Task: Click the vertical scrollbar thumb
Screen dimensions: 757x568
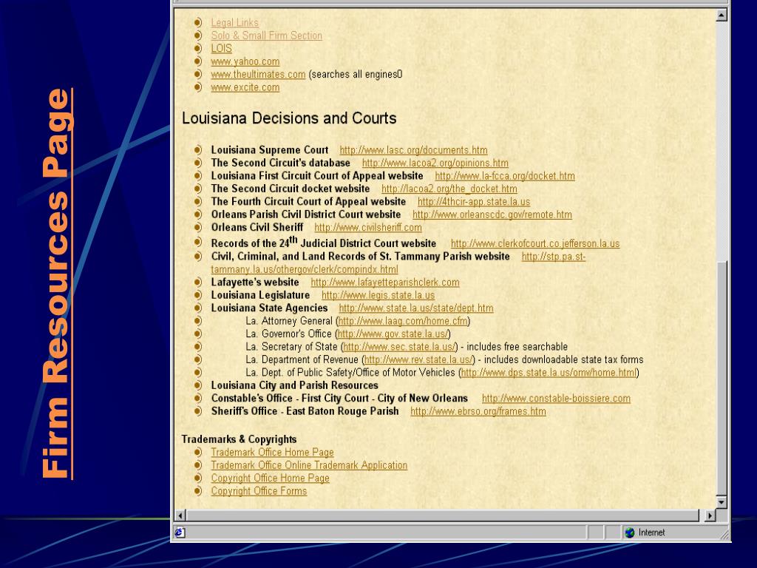Action: click(x=722, y=379)
